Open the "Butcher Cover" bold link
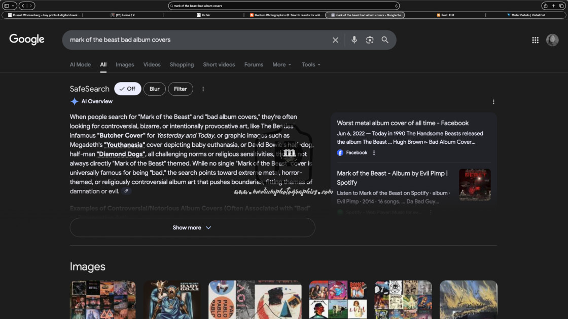 tap(120, 136)
